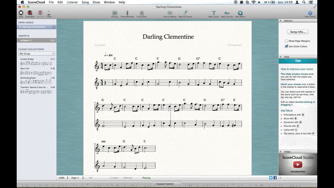Screen dimensions: 334x188
Task: Click the Song Info... button
Action: (x=298, y=32)
